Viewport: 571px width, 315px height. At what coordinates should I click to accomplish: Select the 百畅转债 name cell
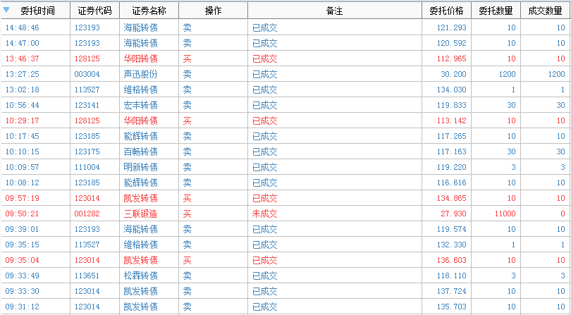[x=140, y=152]
